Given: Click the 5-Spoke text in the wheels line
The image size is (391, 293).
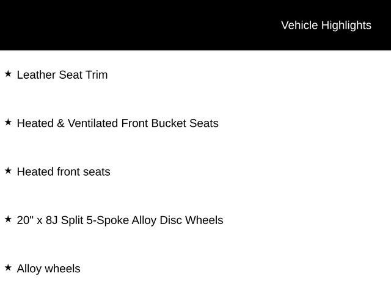Looking at the screenshot, I should pos(108,220).
